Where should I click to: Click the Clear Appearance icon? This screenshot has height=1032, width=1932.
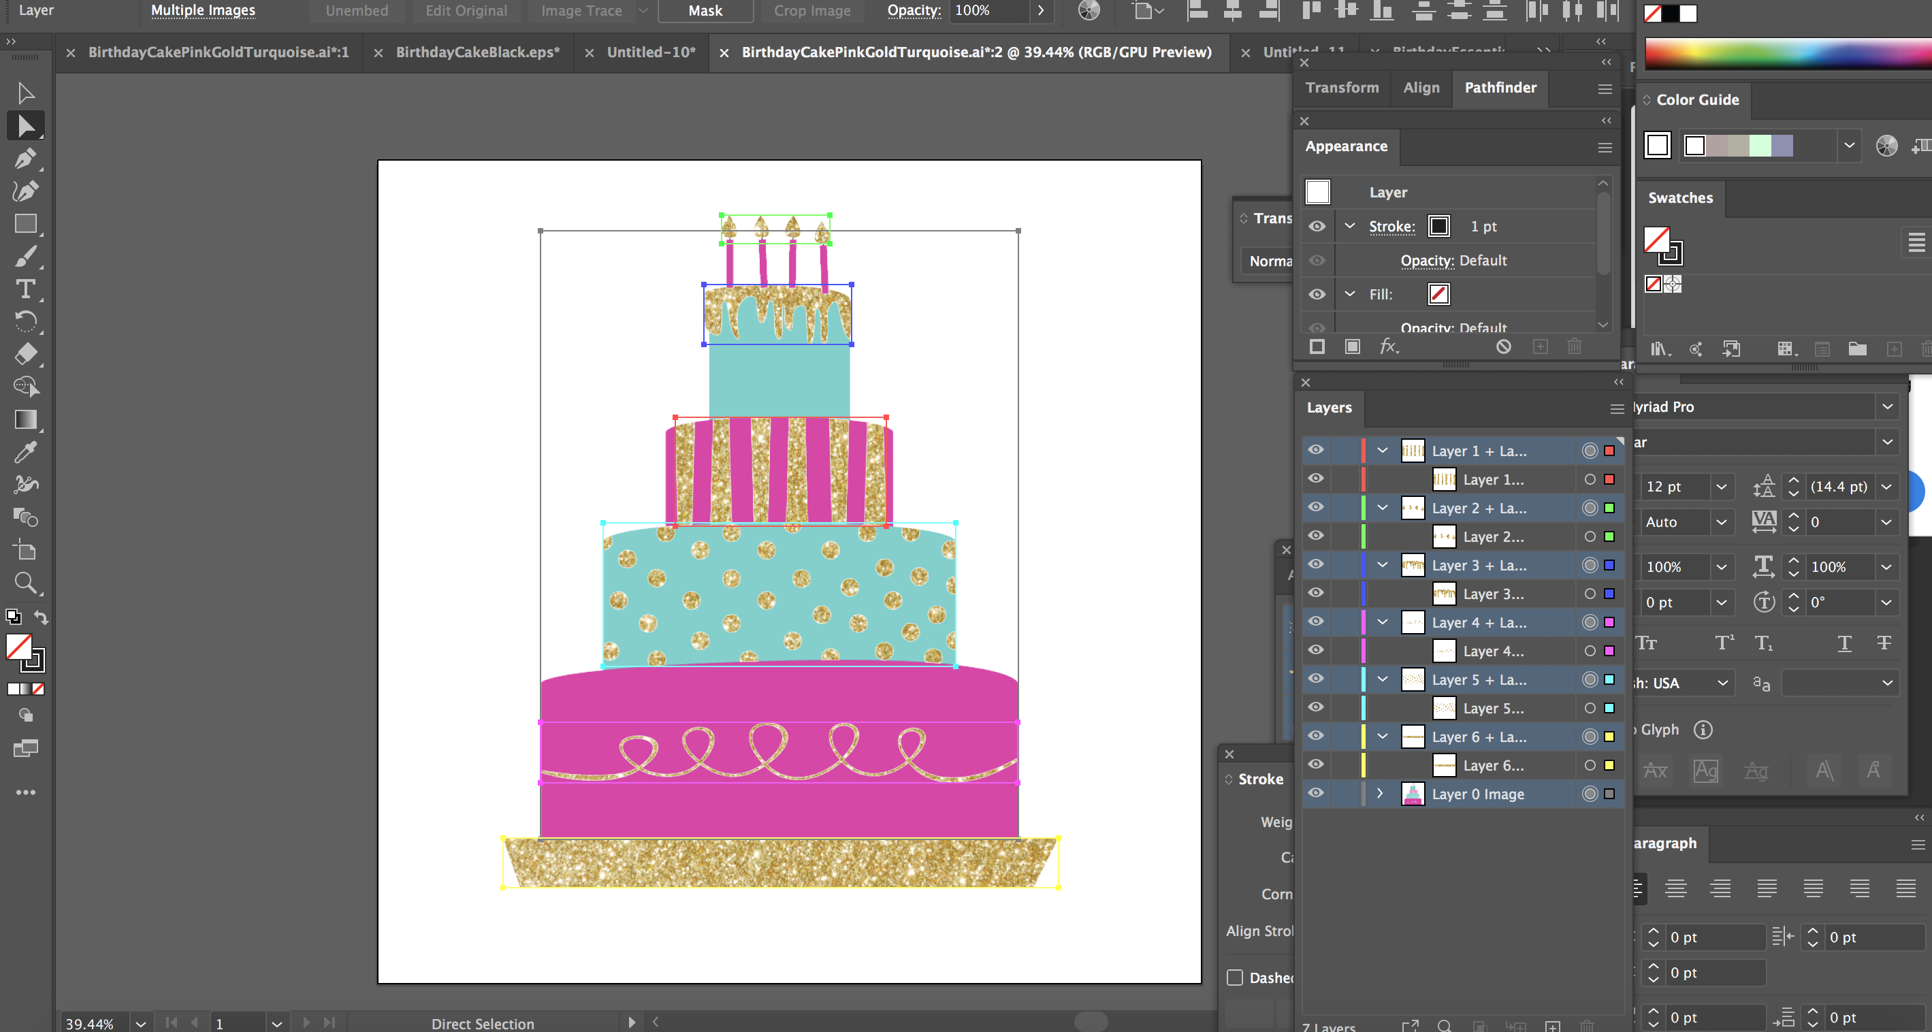[1503, 346]
